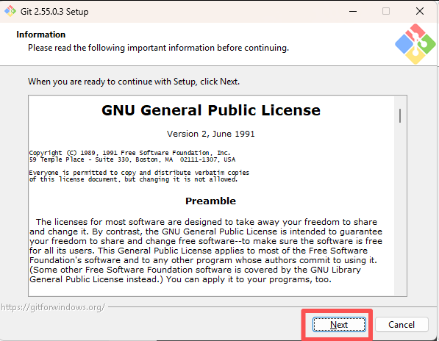This screenshot has height=341, width=439.
Task: Minimize the Git Setup window
Action: coord(353,11)
